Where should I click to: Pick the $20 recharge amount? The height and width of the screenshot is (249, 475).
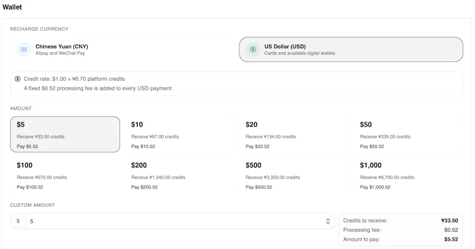click(x=294, y=134)
